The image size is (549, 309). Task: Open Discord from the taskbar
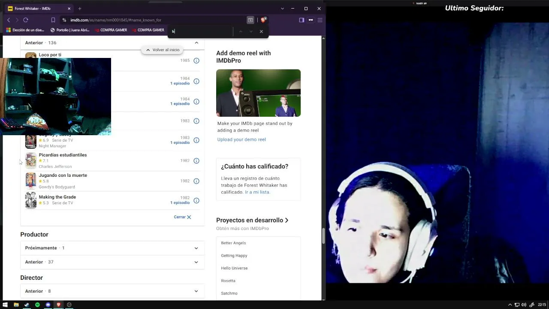tap(48, 305)
